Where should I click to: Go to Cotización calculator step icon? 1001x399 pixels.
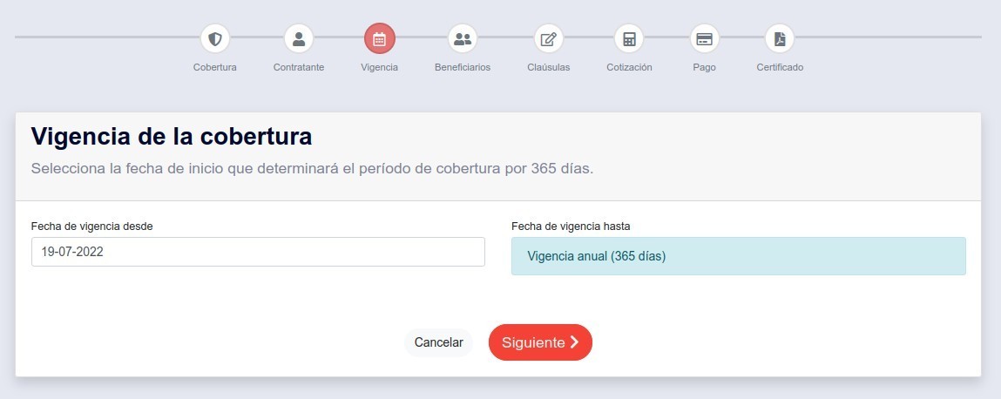tap(629, 38)
